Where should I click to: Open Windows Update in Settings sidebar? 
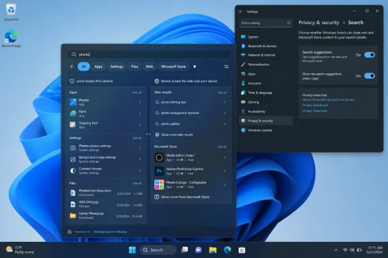(x=266, y=130)
